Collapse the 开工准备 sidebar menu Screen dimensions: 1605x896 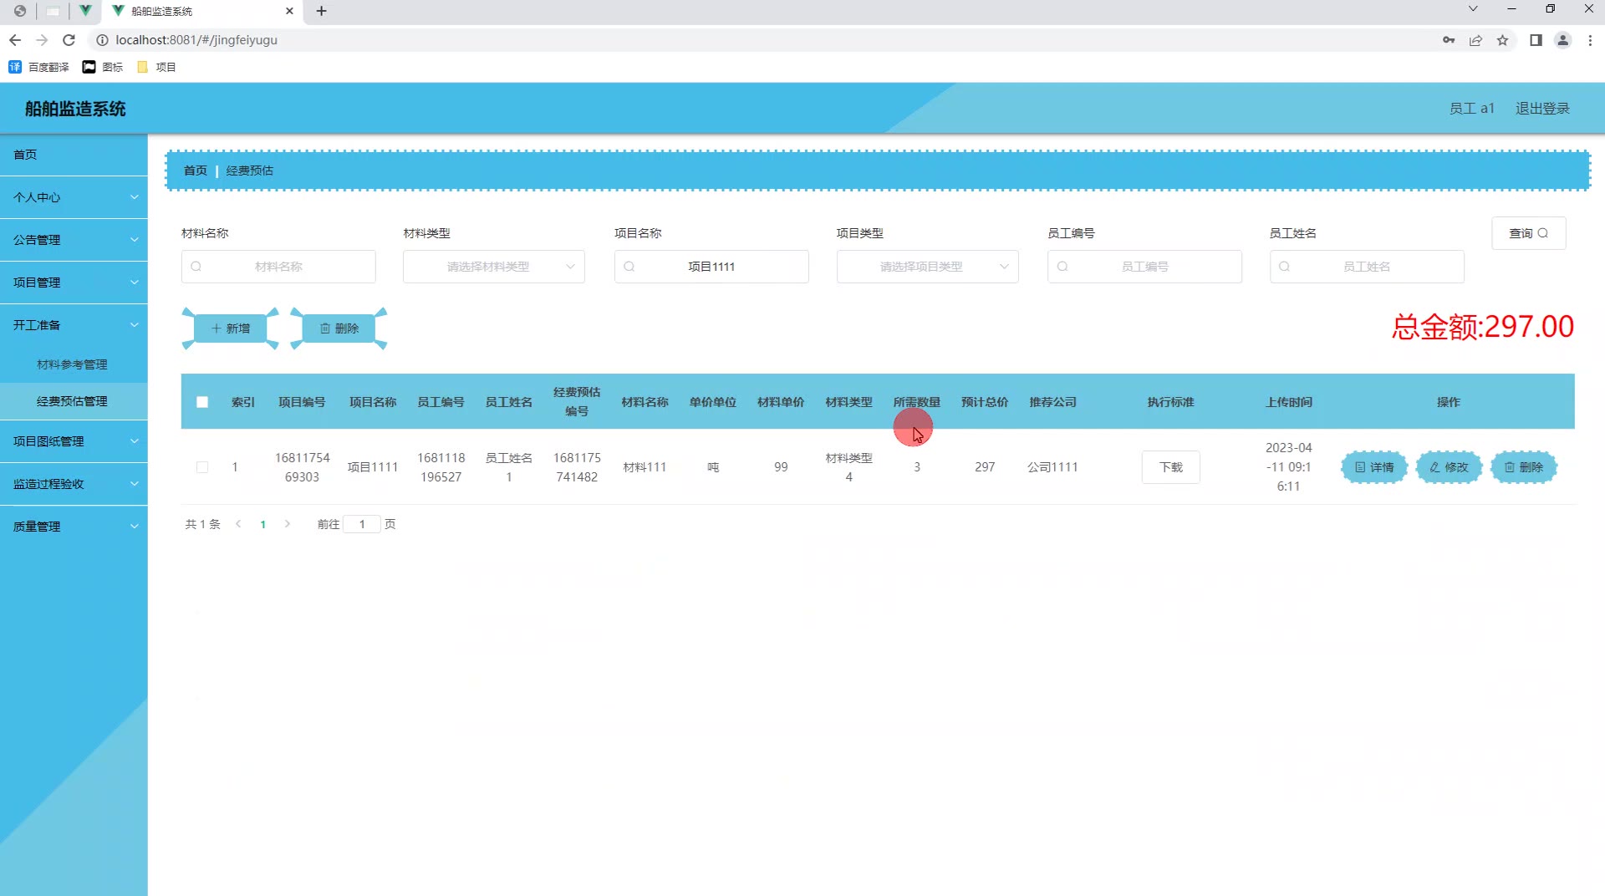point(74,325)
